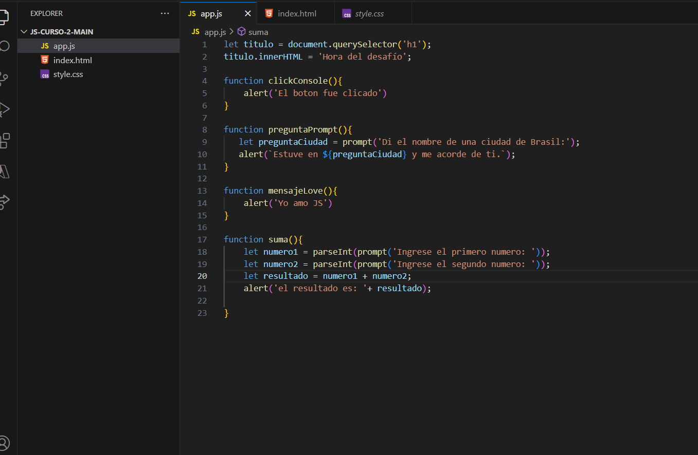Click line number 1 in the gutter
Screen dimensions: 698x455
click(x=205, y=44)
